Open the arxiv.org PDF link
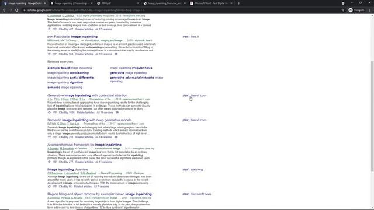This screenshot has width=374, height=210. click(193, 170)
